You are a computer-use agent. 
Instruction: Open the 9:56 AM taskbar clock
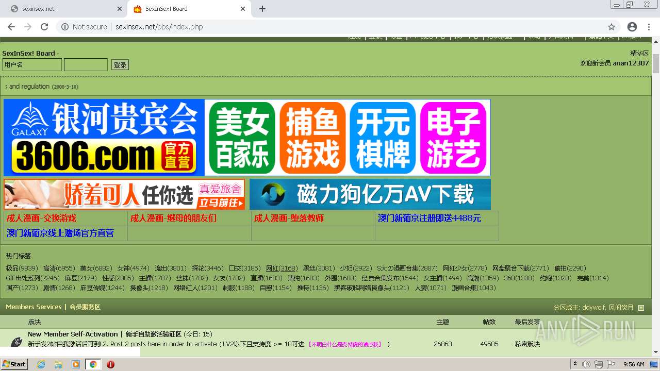[x=634, y=364]
